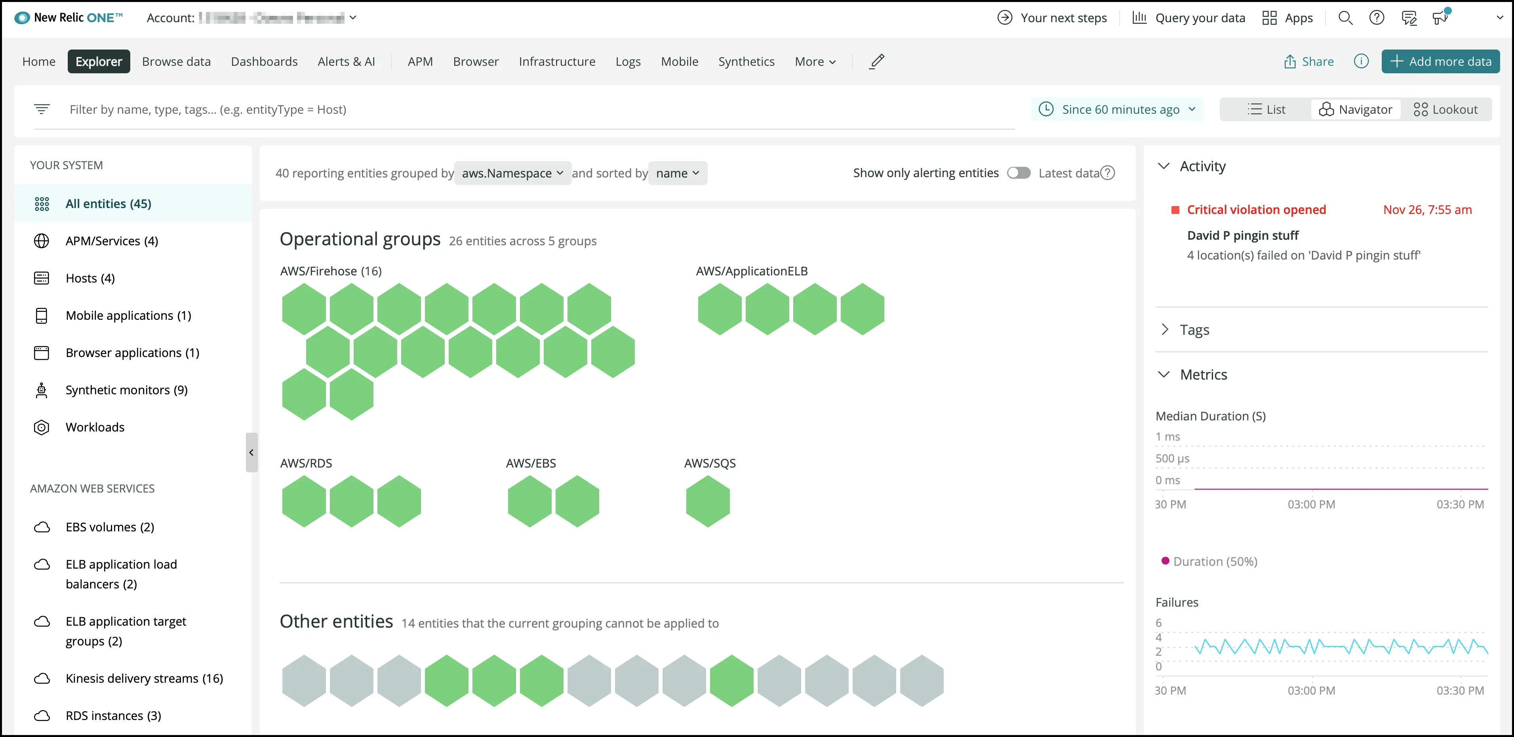Open the More navigation menu
Viewport: 1514px width, 737px height.
tap(815, 61)
